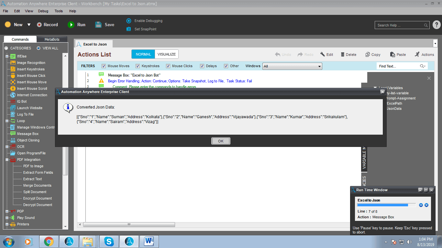Select Internet Connection command

pyautogui.click(x=32, y=95)
